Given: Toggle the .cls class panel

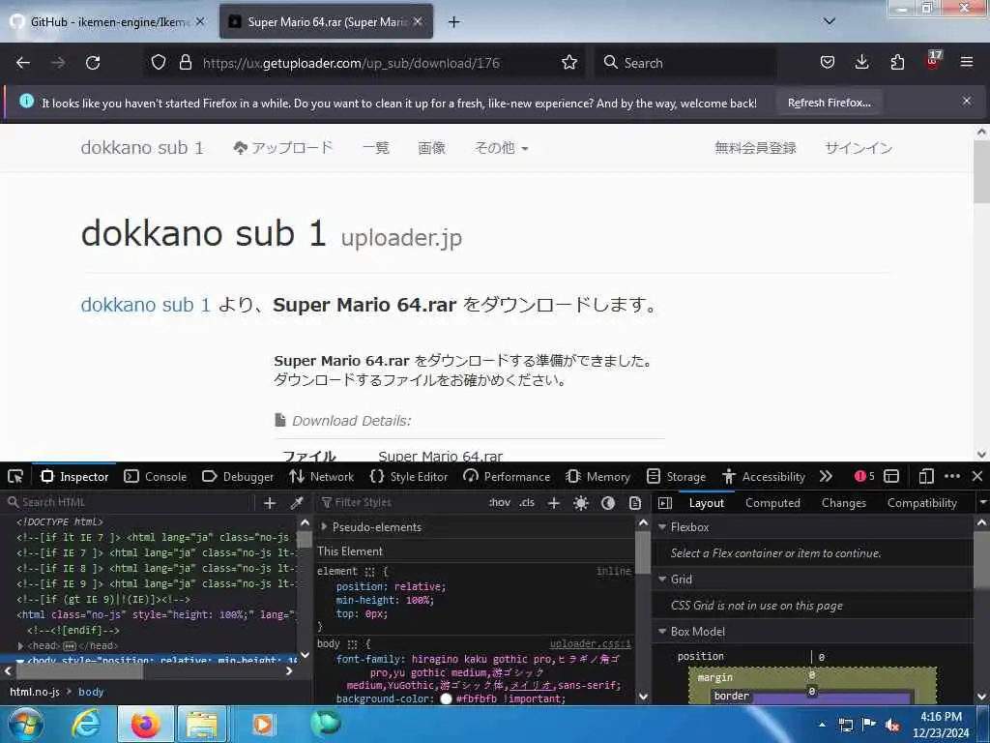Looking at the screenshot, I should [x=527, y=503].
